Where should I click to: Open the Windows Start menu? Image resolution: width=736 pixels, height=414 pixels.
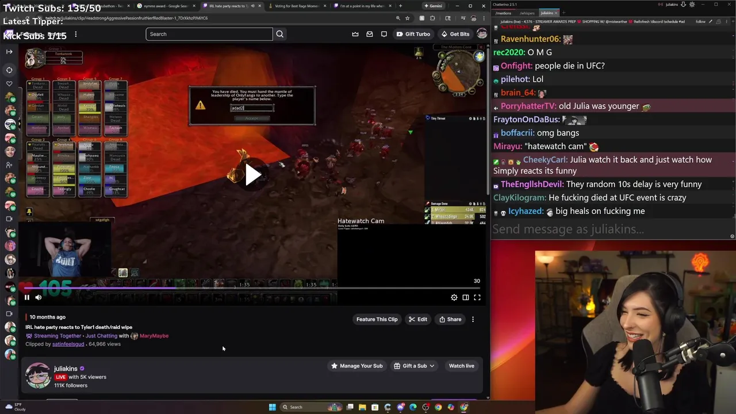click(x=272, y=407)
